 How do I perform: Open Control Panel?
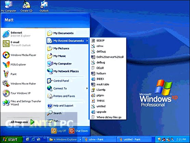58,81
